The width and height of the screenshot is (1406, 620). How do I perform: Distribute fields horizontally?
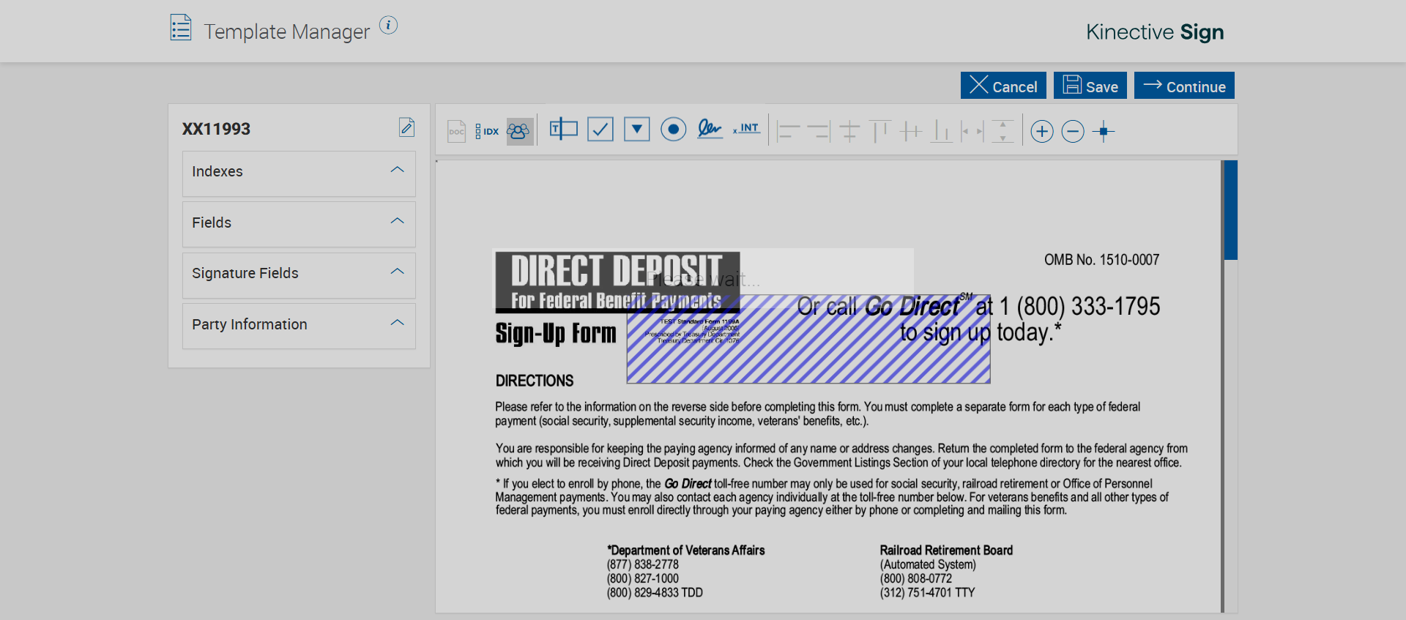pyautogui.click(x=972, y=132)
